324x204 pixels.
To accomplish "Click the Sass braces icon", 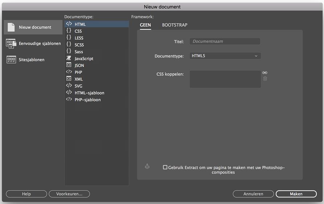I will tap(69, 51).
